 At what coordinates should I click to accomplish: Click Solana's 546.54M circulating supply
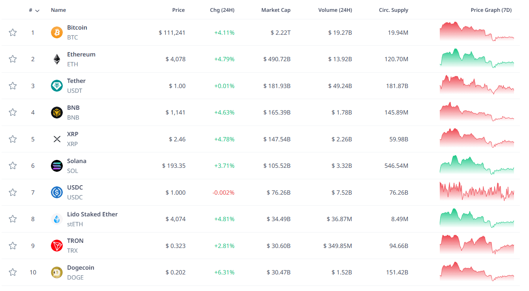coord(396,166)
